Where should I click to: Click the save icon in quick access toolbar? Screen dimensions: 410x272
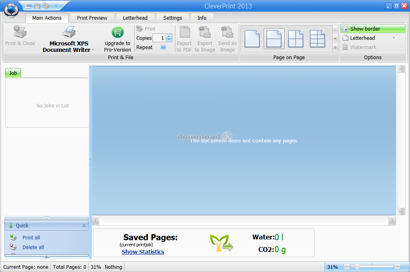37,6
